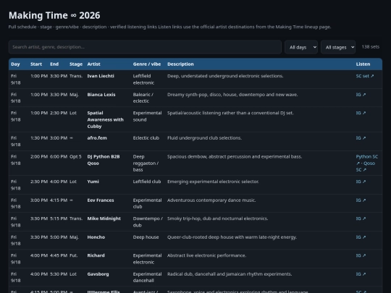Click the Stage column header
391x293 pixels.
[76, 64]
